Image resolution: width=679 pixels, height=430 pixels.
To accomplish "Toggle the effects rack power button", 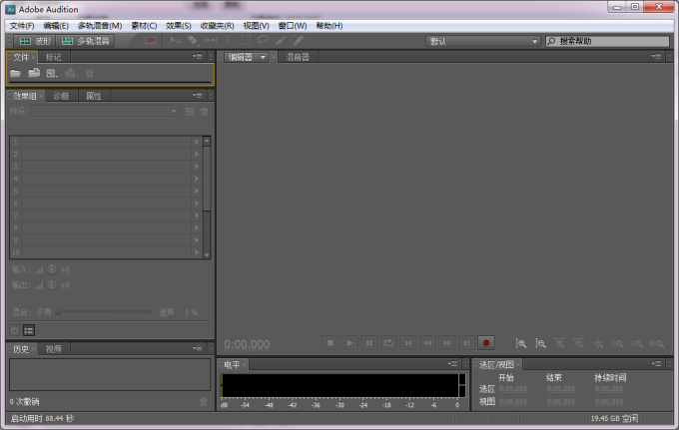I will (x=15, y=329).
